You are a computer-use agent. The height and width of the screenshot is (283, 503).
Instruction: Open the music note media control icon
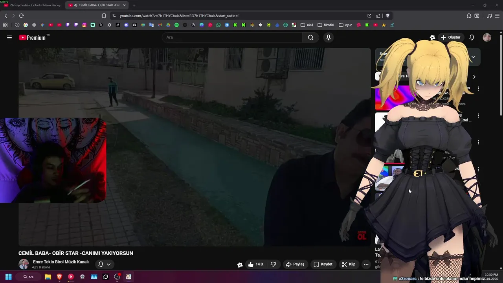489,16
